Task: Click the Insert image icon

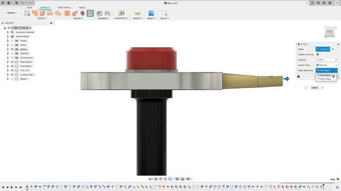Action: click(151, 13)
